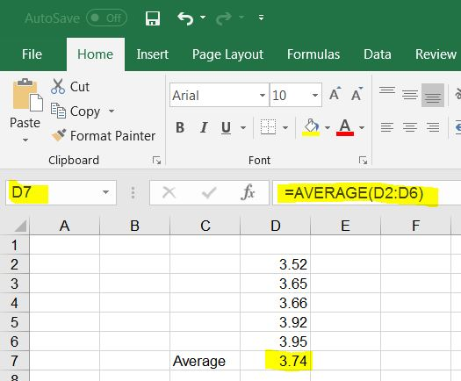Click the Cancel X formula icon

(x=169, y=193)
